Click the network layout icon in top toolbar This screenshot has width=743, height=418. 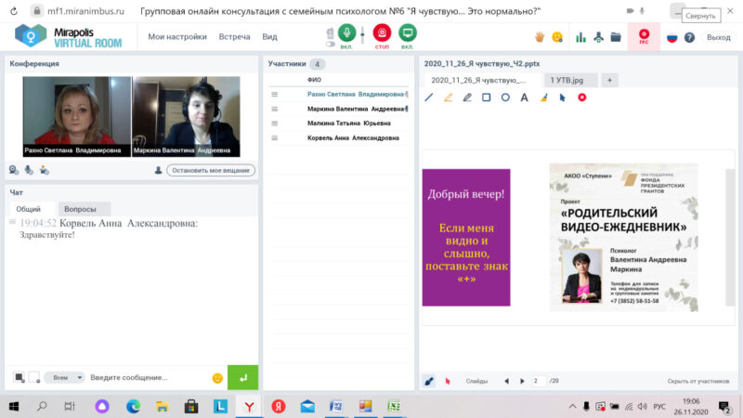[598, 37]
